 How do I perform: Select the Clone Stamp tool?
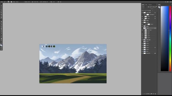[1, 21]
